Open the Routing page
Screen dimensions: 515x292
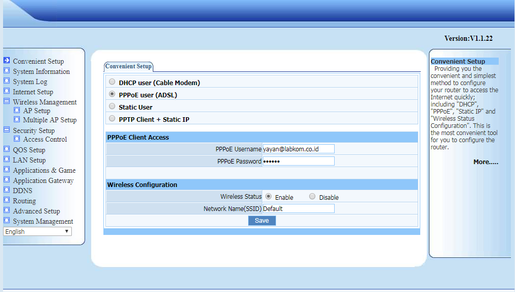point(24,201)
